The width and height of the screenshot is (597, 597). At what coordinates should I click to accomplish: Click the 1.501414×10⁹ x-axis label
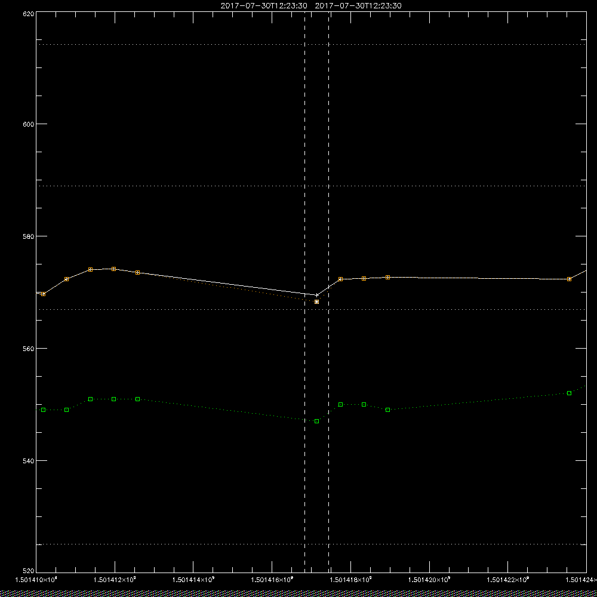tap(193, 580)
